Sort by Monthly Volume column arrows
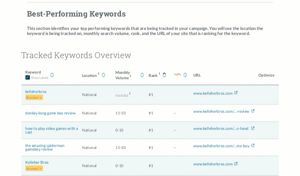The image size is (300, 176). [x=142, y=75]
